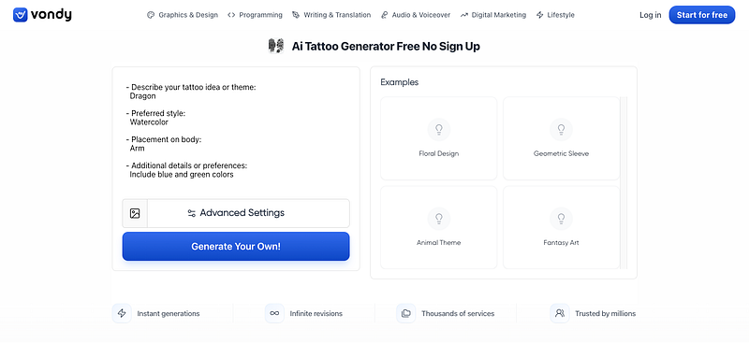The height and width of the screenshot is (343, 749).
Task: Click the Log in link
Action: tap(650, 15)
